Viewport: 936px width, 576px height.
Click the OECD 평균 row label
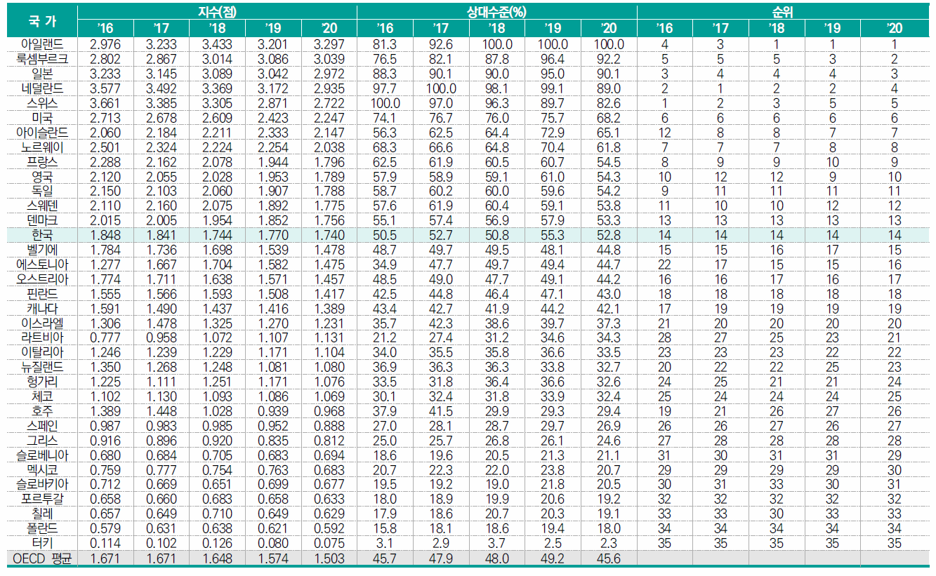click(42, 558)
